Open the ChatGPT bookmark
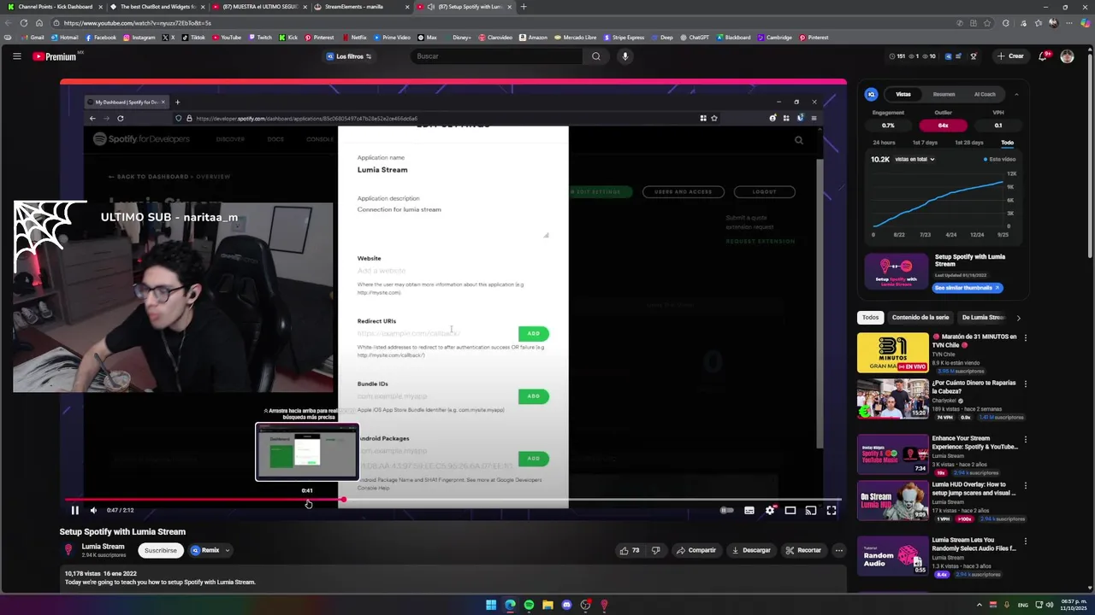This screenshot has height=615, width=1095. (x=695, y=38)
